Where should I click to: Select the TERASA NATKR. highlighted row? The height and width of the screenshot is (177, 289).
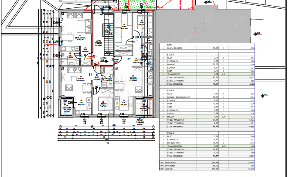pos(177,74)
